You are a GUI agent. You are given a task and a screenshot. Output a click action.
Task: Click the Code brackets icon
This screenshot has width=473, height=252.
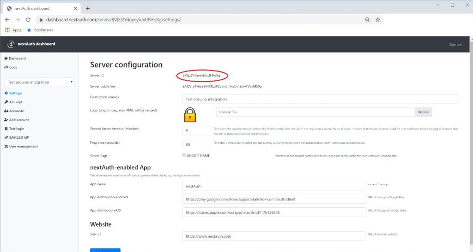[6, 67]
